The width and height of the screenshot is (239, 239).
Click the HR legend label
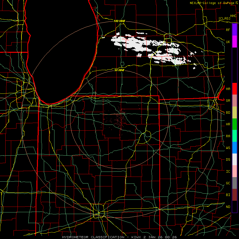pos(228,124)
